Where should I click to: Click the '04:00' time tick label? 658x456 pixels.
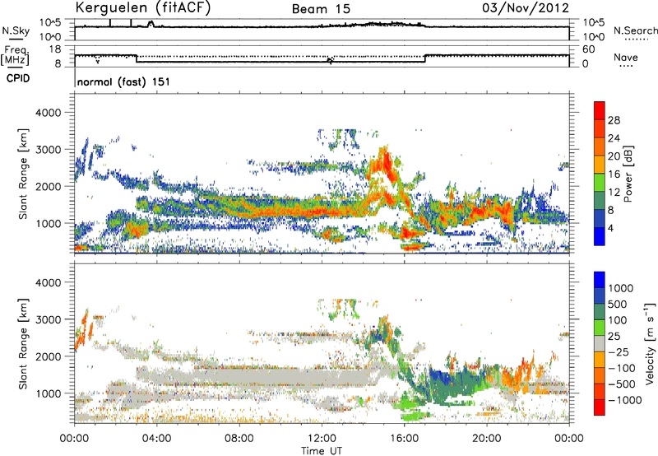pyautogui.click(x=156, y=439)
